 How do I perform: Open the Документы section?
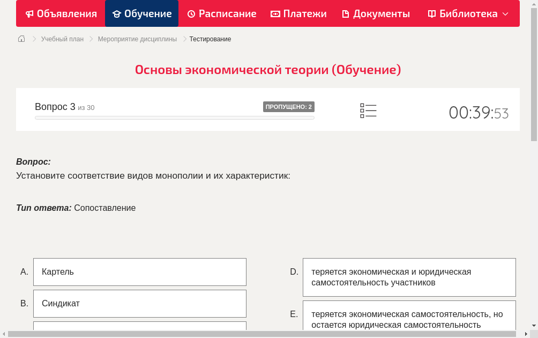click(x=380, y=13)
